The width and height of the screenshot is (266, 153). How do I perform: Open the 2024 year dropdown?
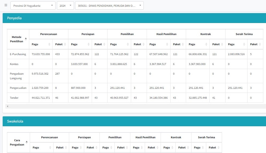pos(65,6)
